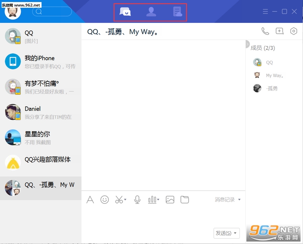Click My Way。 member avatar
This screenshot has width=303, height=244.
[x=257, y=75]
